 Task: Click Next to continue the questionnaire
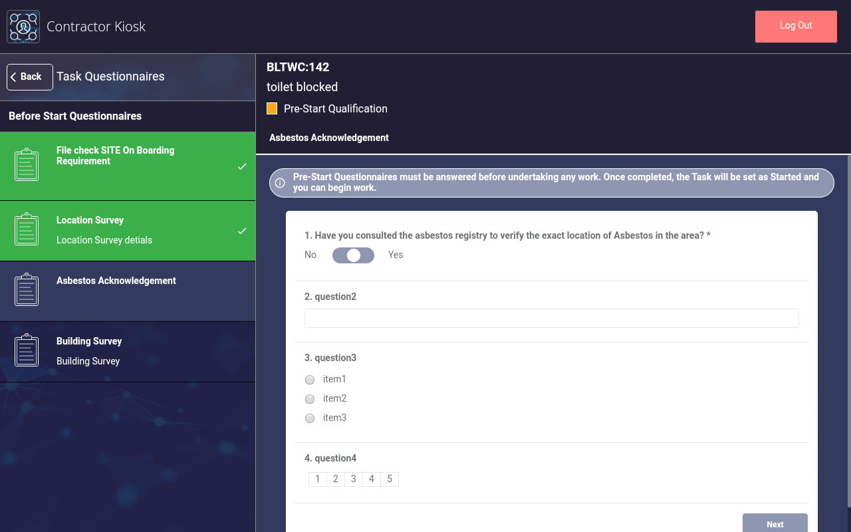coord(775,523)
